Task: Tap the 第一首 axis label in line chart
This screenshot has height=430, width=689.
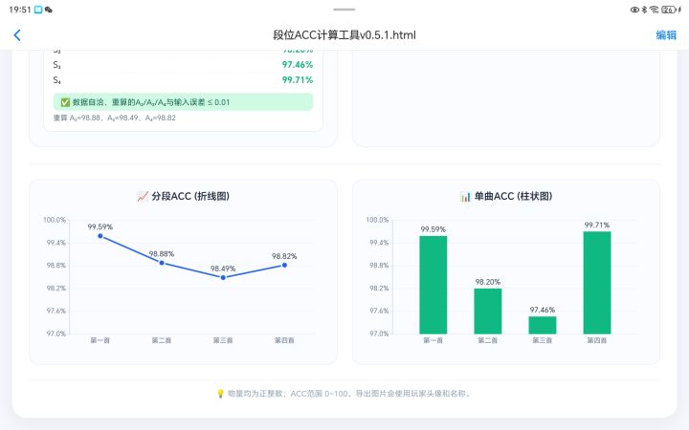Action: (x=100, y=340)
